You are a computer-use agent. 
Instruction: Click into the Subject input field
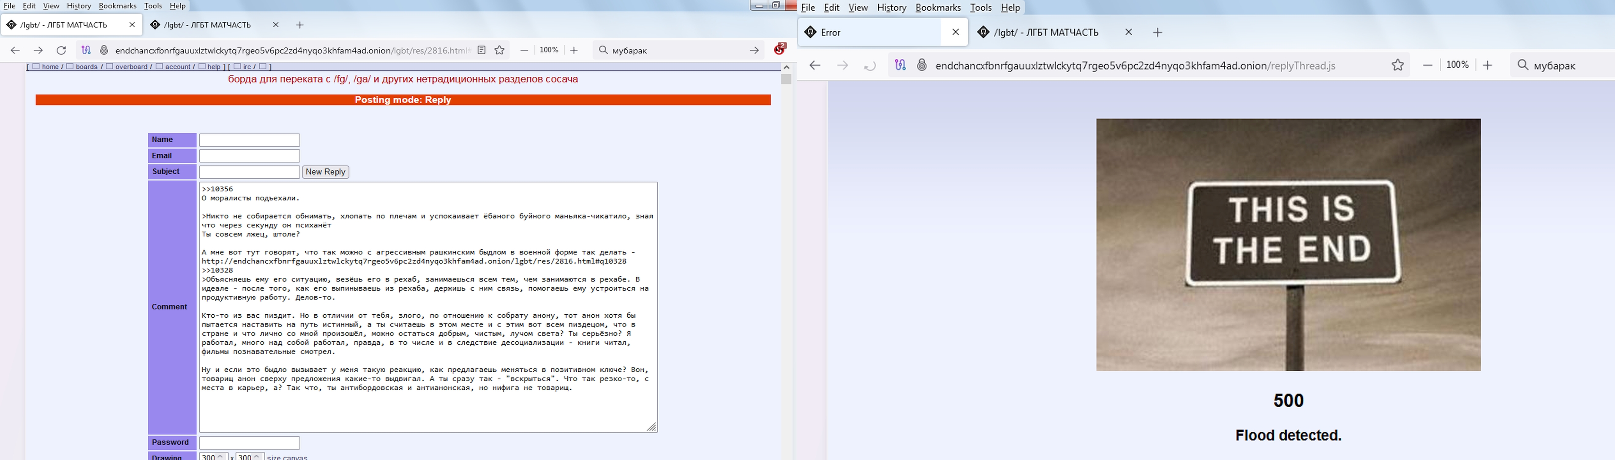pos(249,172)
